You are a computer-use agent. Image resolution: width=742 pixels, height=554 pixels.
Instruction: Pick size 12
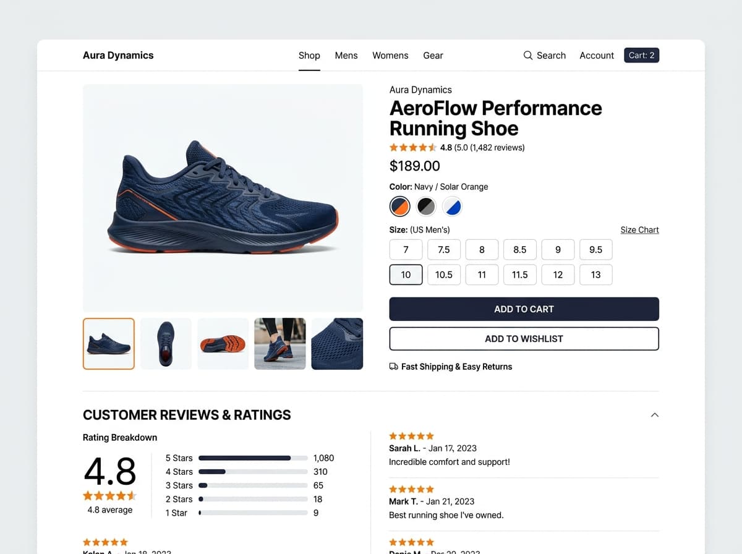point(558,275)
